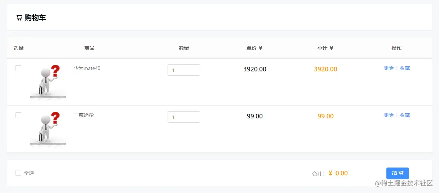439x193 pixels.
Task: Click the 数量 column header
Action: [184, 48]
